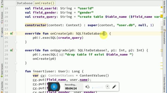
Task: Open the Kotlin Bytecode side panel
Action: pos(165,7)
